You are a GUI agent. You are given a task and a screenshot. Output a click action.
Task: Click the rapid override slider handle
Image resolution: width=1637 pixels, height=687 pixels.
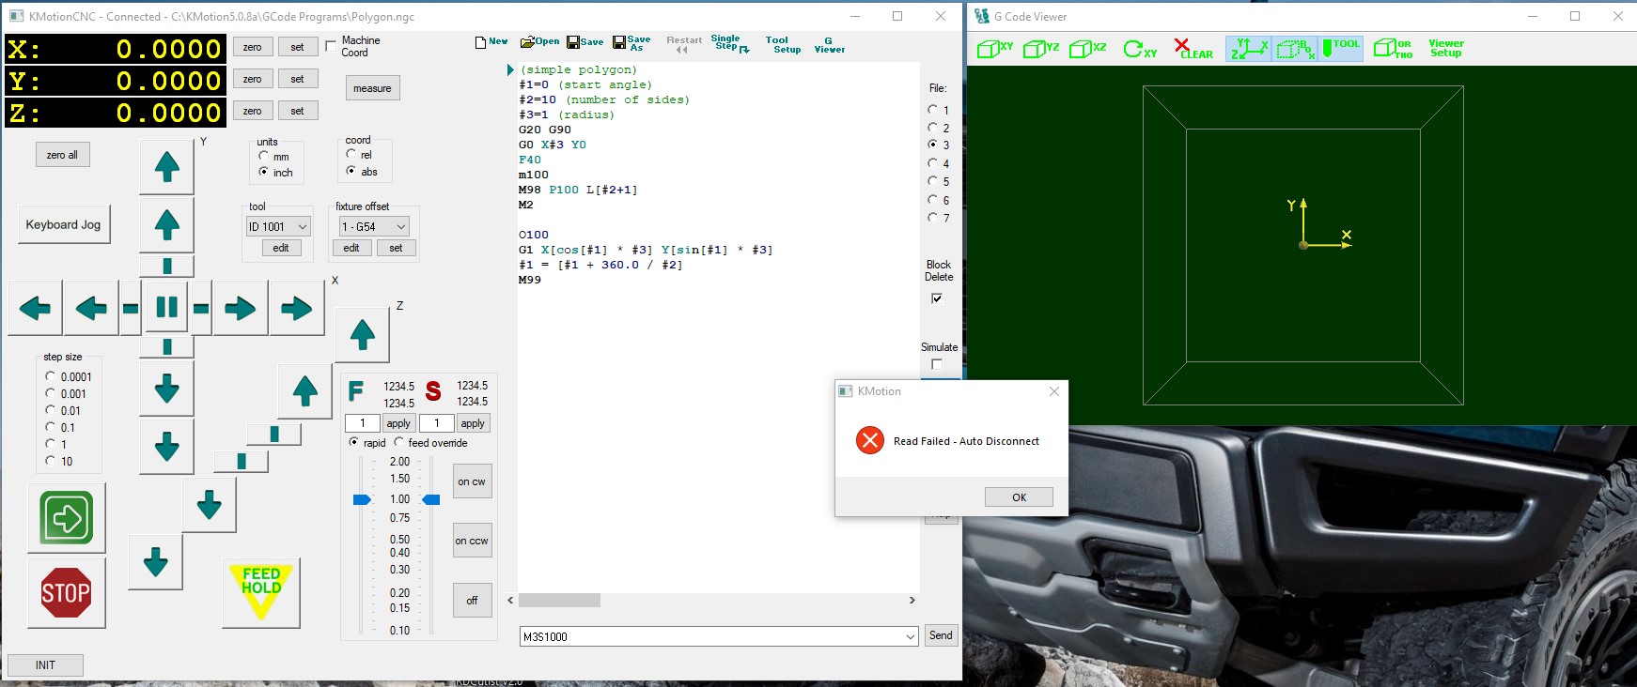(362, 499)
